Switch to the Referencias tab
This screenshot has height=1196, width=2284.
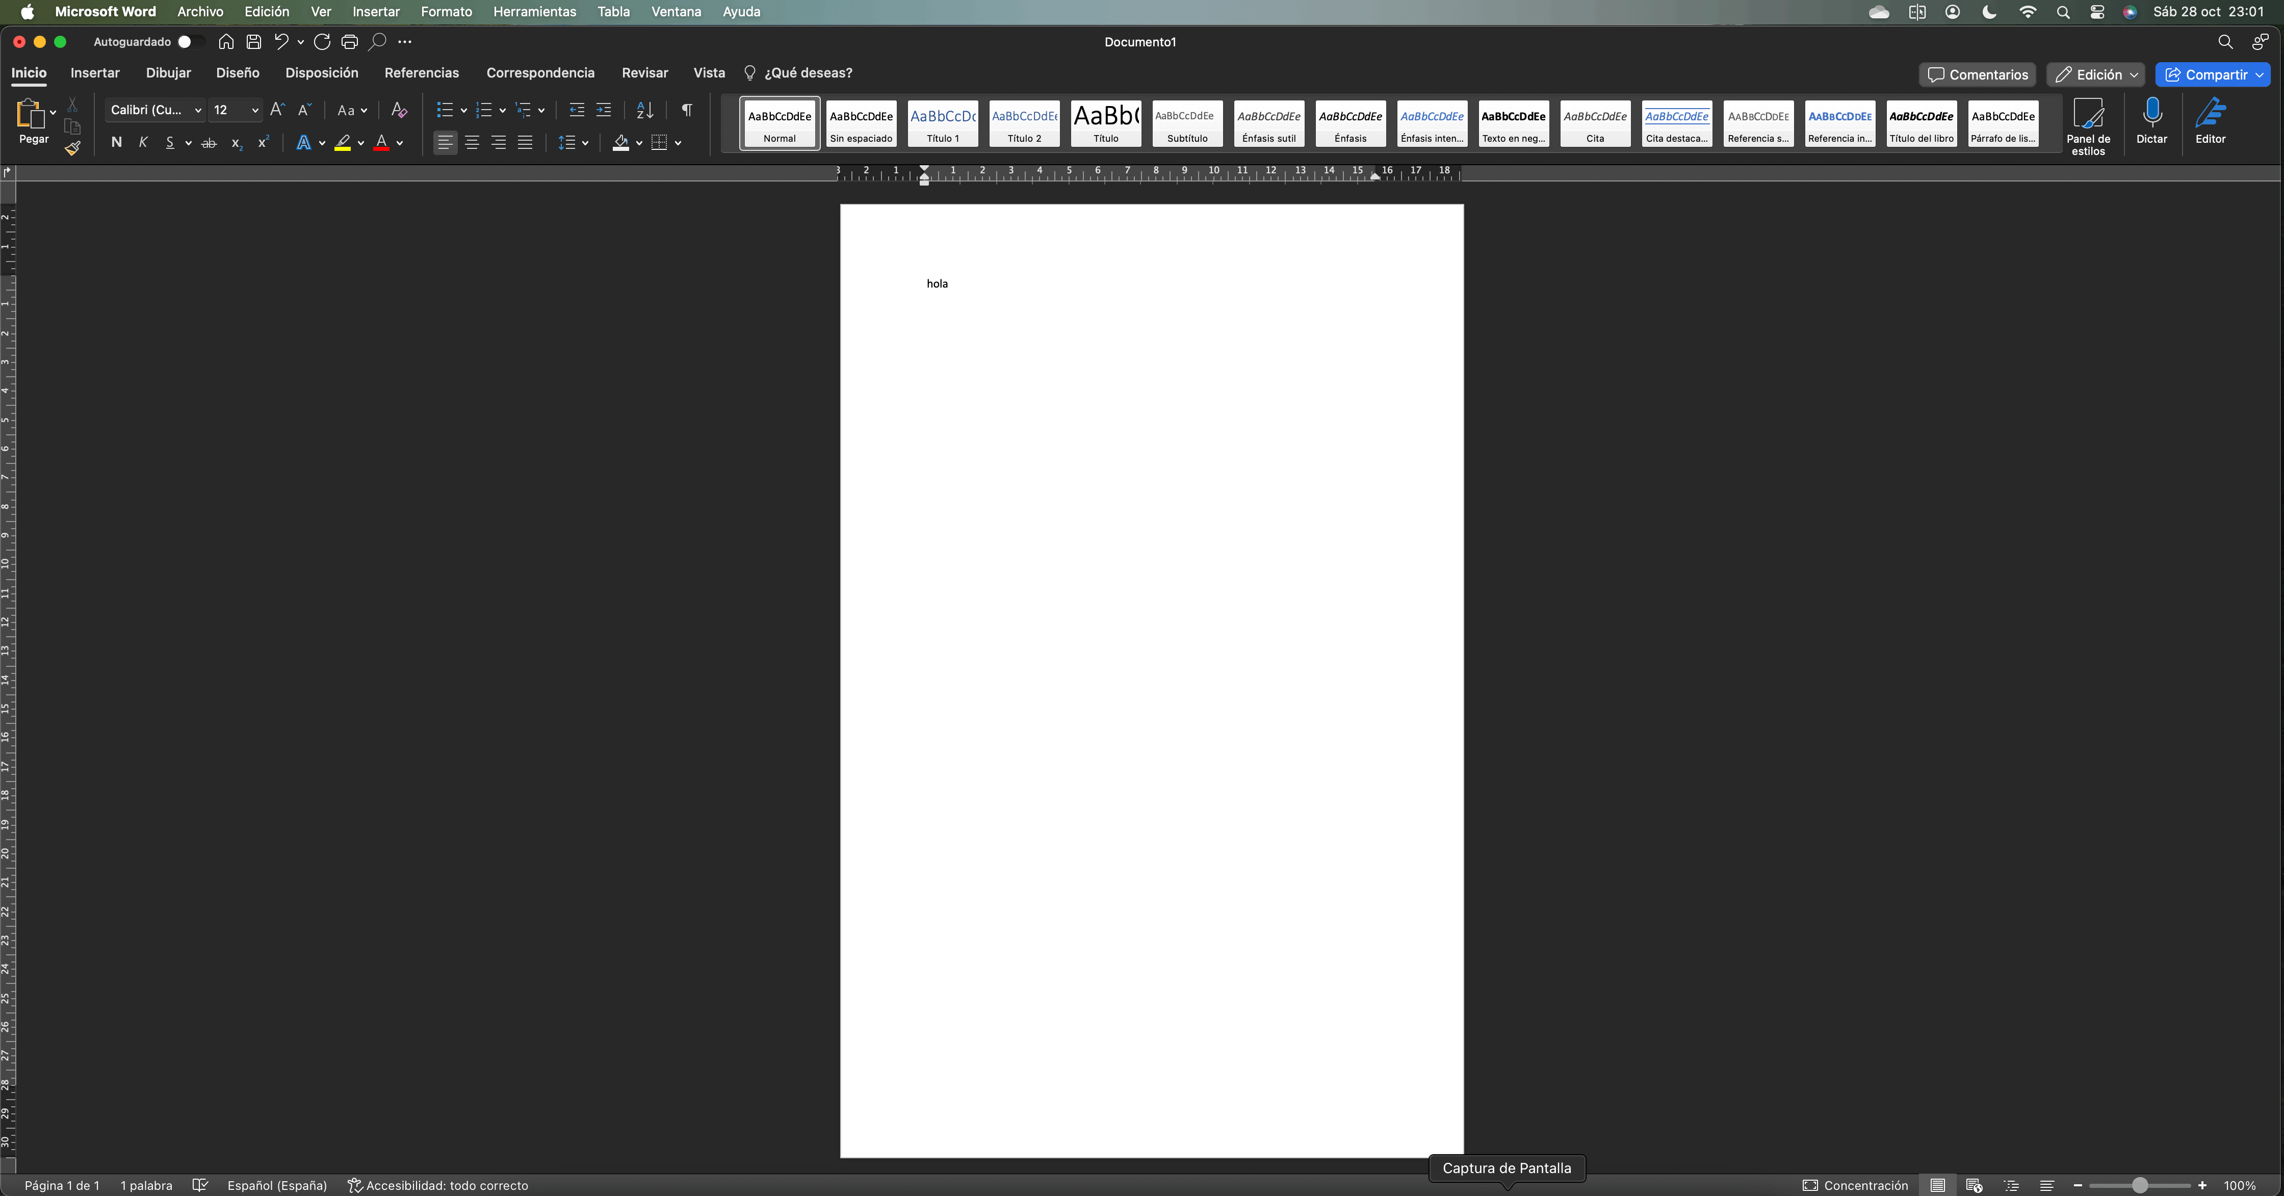pos(421,73)
